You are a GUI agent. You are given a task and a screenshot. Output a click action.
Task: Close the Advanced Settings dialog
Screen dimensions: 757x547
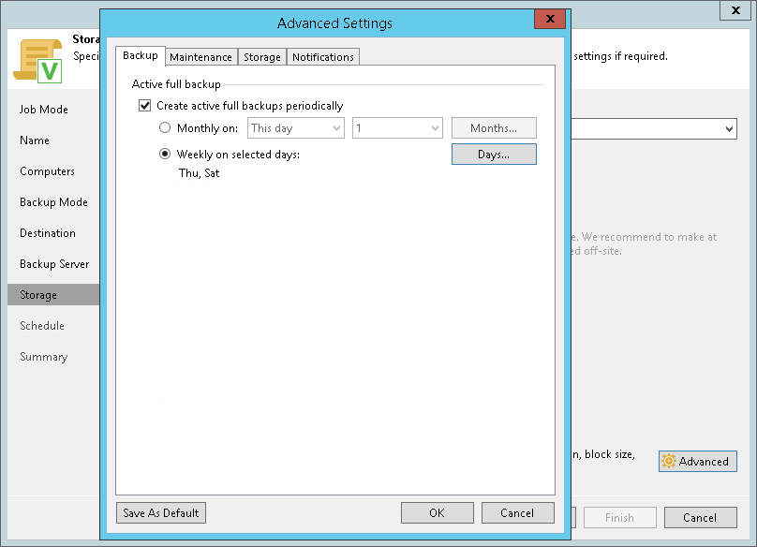tap(548, 22)
